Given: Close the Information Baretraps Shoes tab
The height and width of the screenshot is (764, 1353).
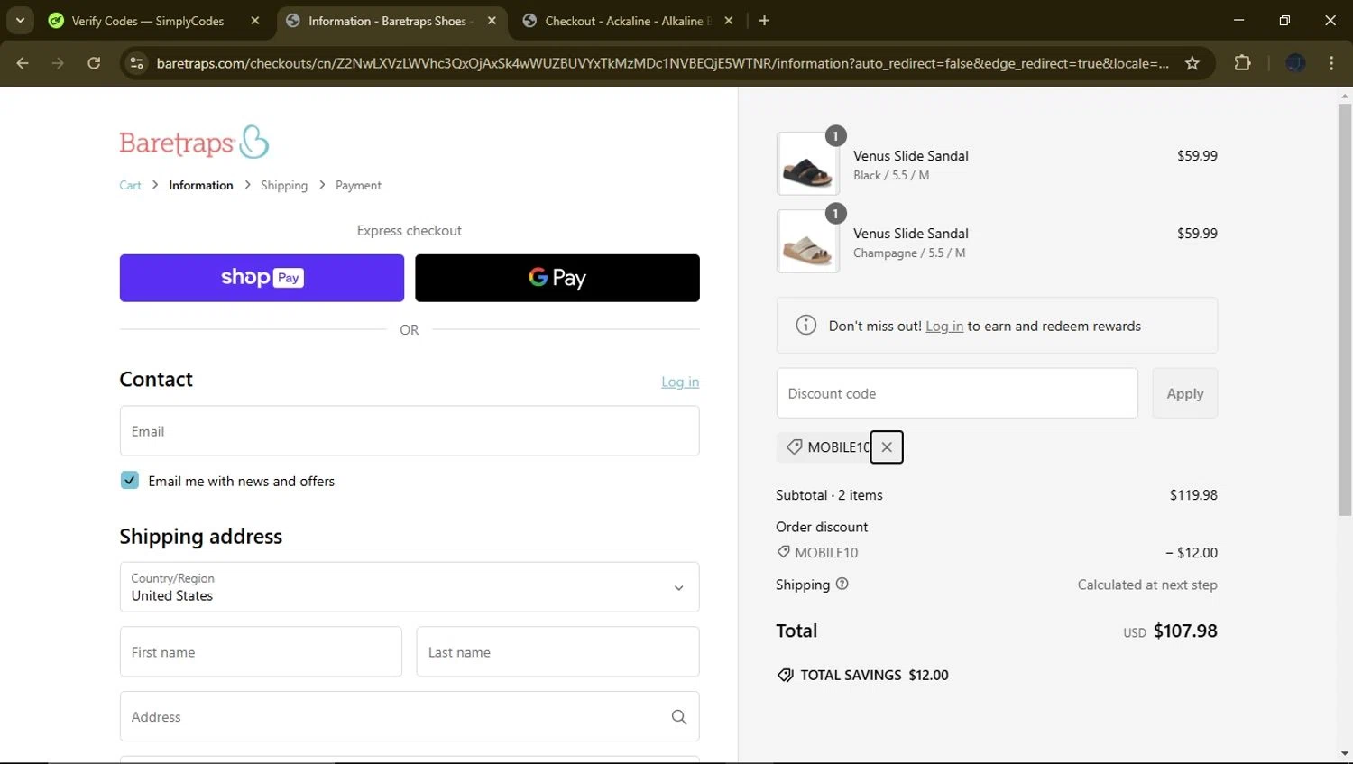Looking at the screenshot, I should click(x=492, y=21).
